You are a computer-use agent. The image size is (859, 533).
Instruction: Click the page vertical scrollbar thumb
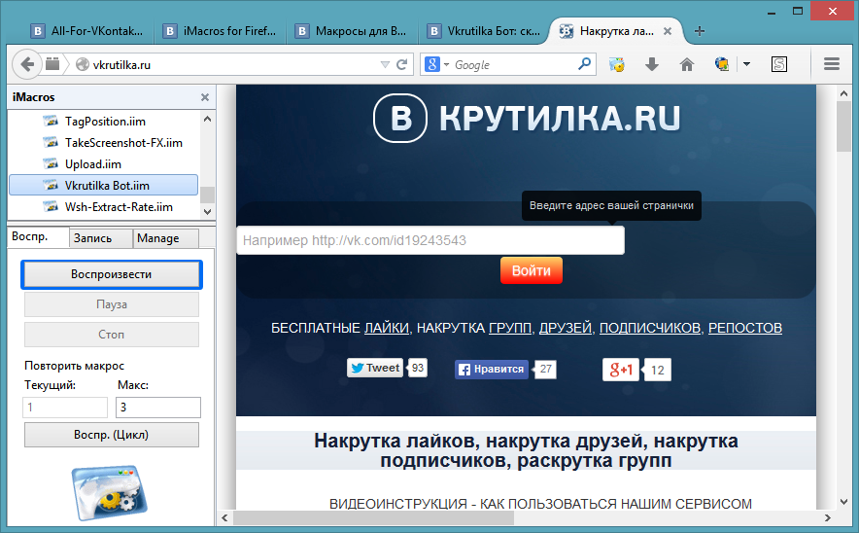pyautogui.click(x=844, y=127)
